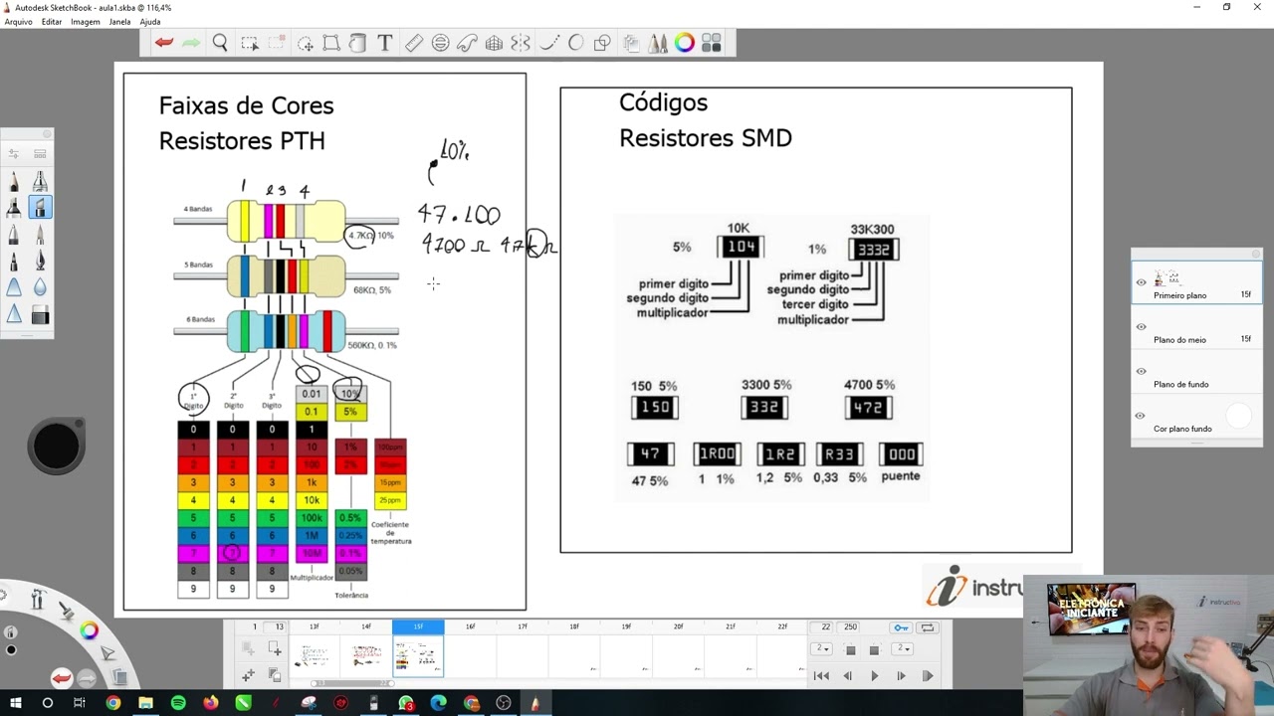Open the Janela menu

pyautogui.click(x=119, y=22)
